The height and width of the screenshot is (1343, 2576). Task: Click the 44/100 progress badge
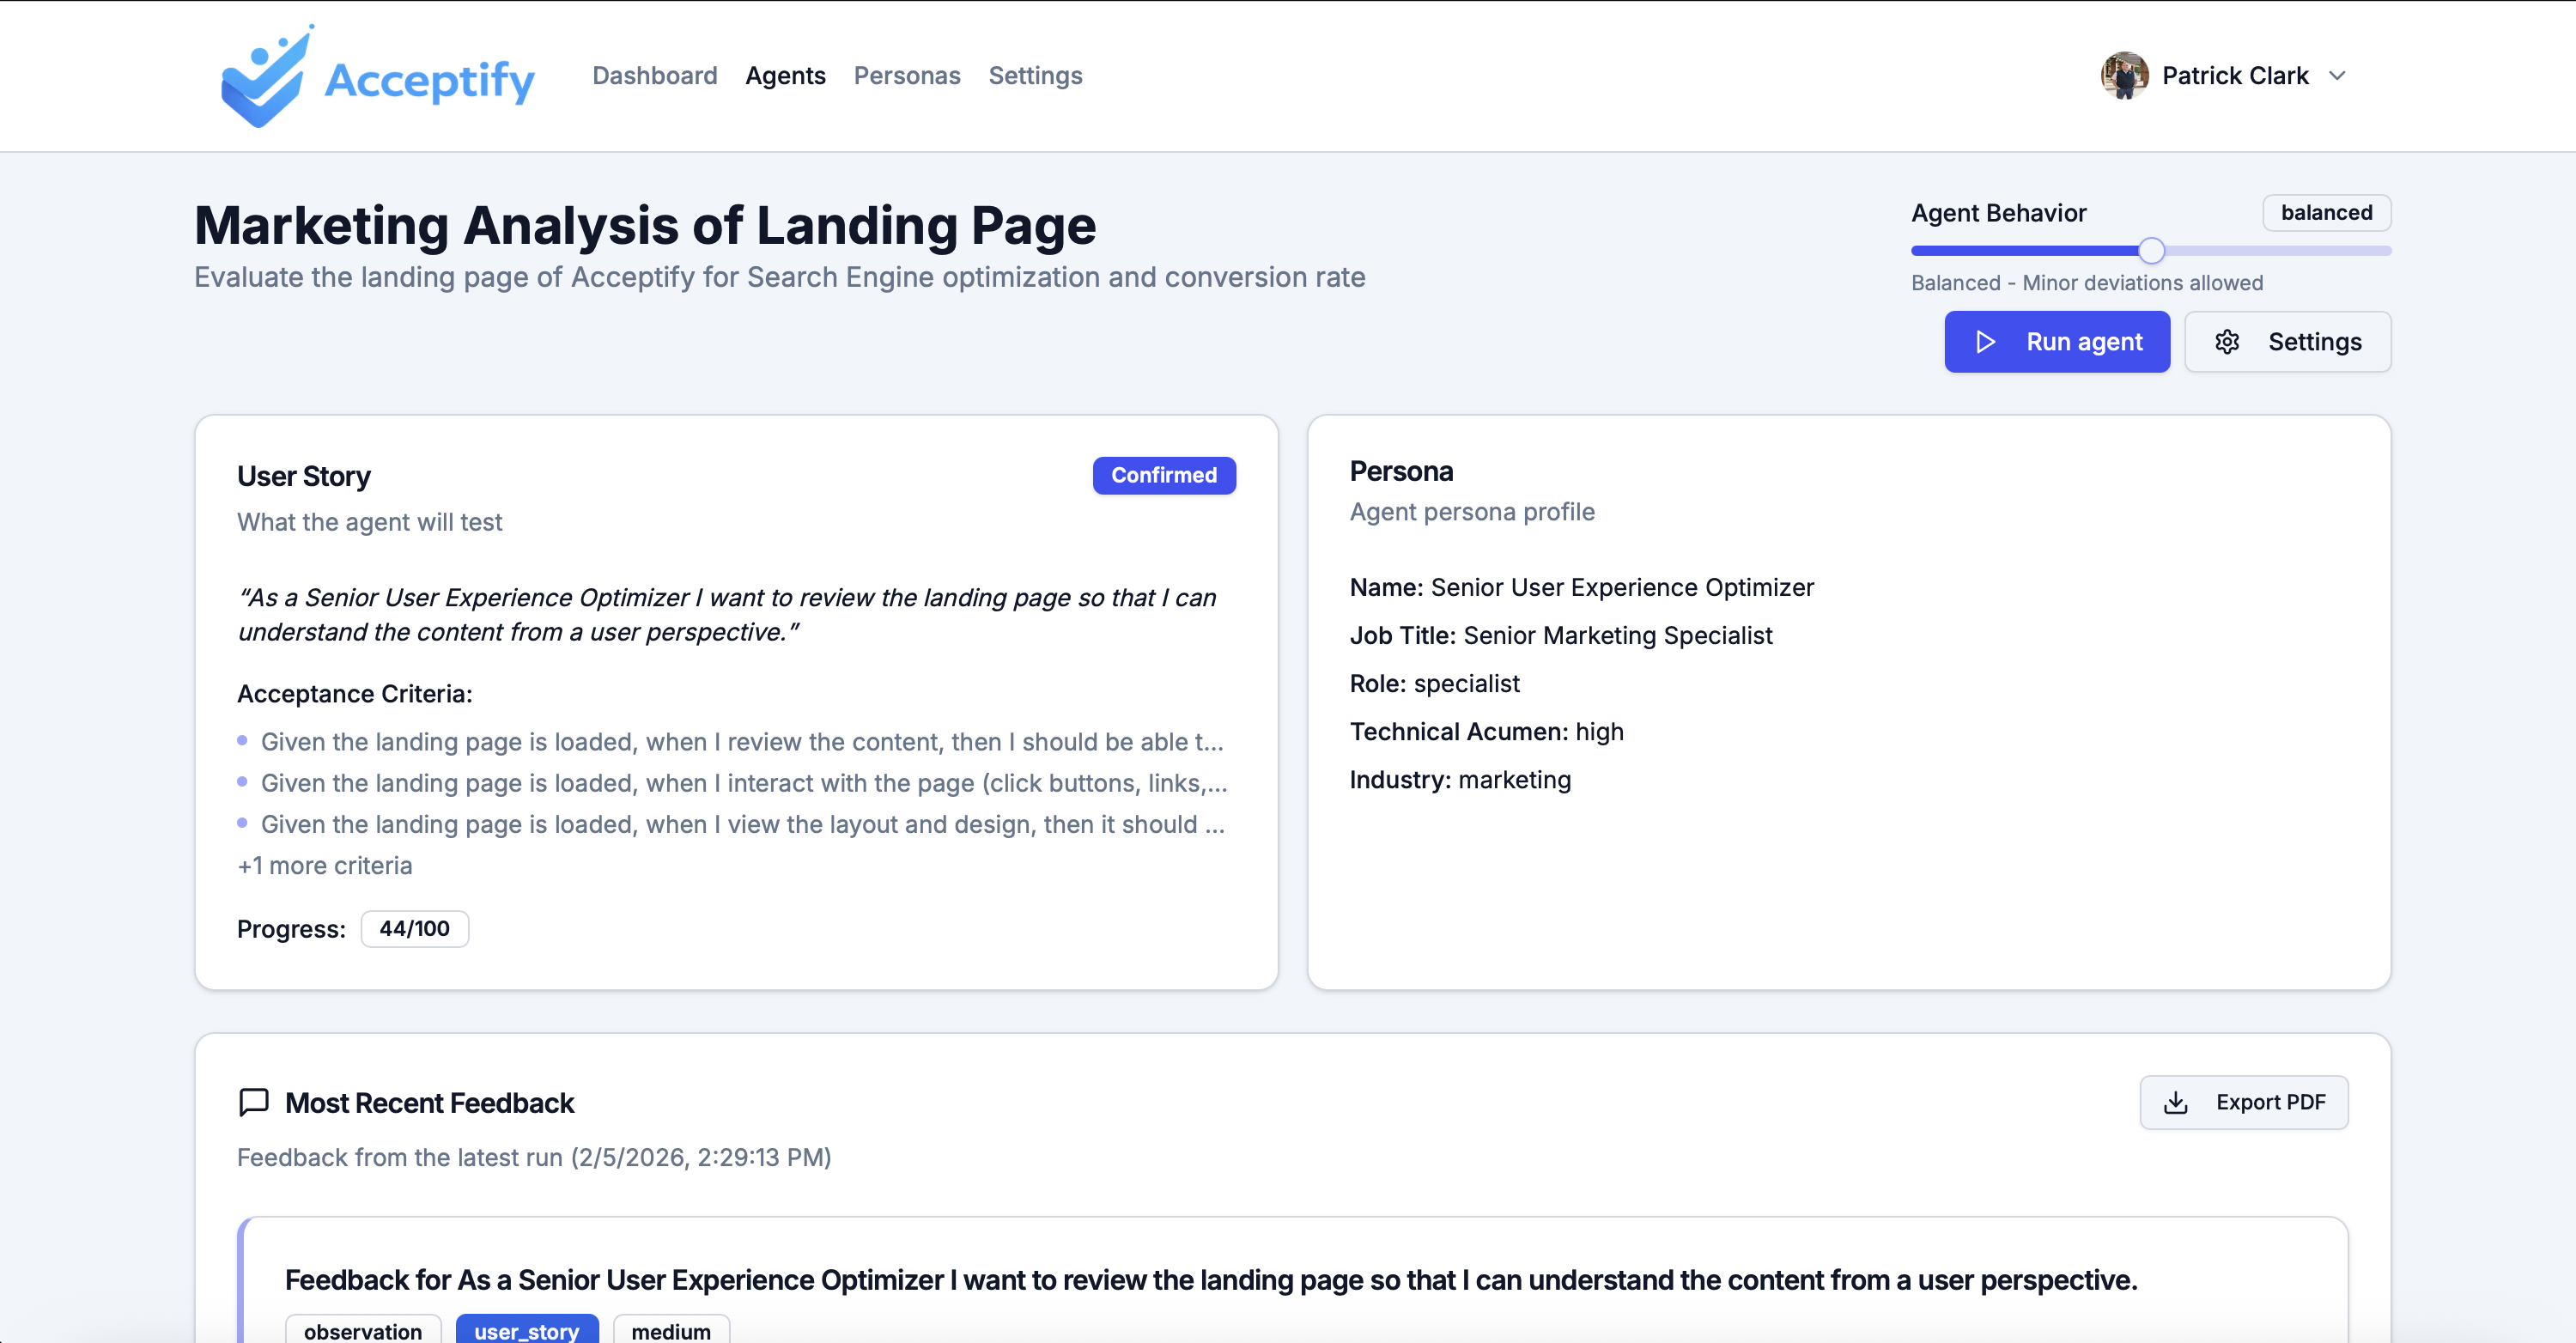click(x=413, y=928)
